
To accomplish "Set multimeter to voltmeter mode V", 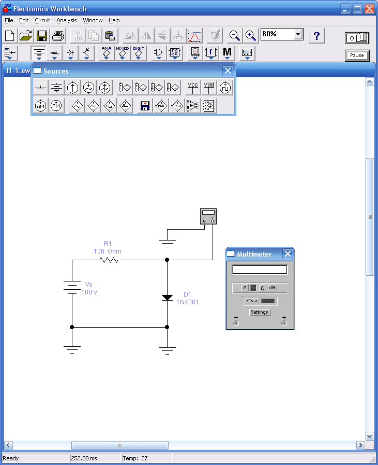I will pos(253,288).
